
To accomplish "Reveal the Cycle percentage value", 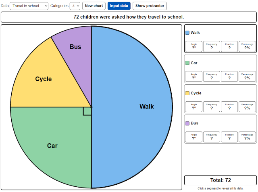I will coord(247,107).
